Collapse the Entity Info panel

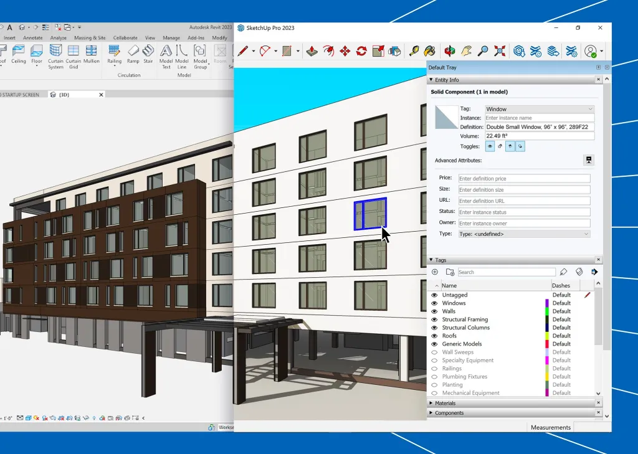point(431,80)
